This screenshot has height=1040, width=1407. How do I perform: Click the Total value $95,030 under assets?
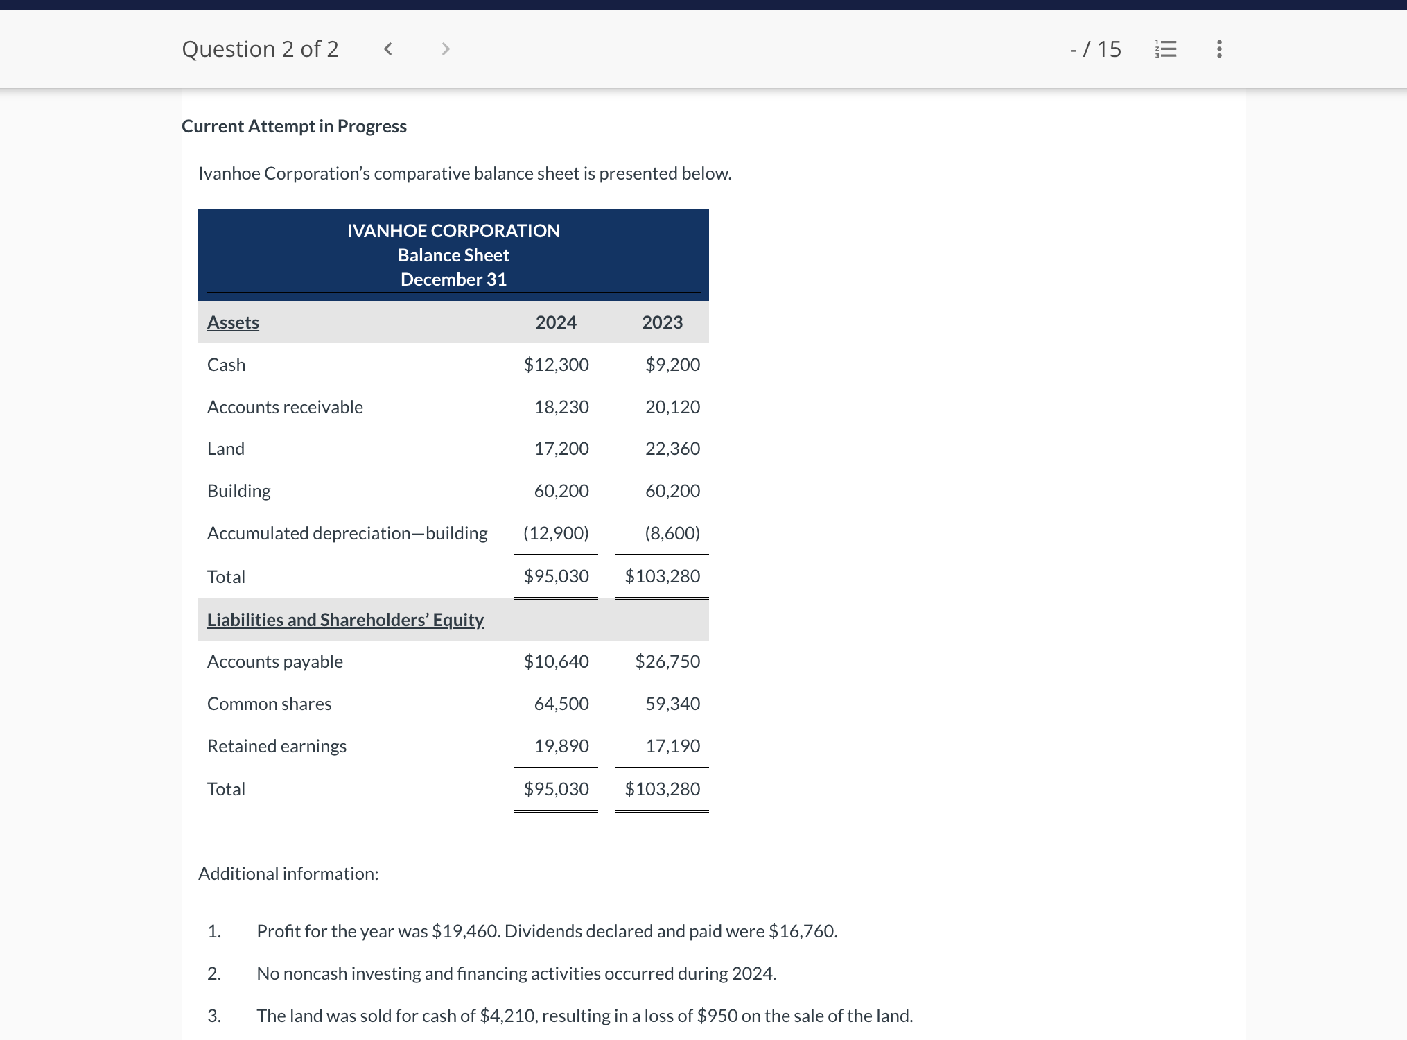coord(555,575)
